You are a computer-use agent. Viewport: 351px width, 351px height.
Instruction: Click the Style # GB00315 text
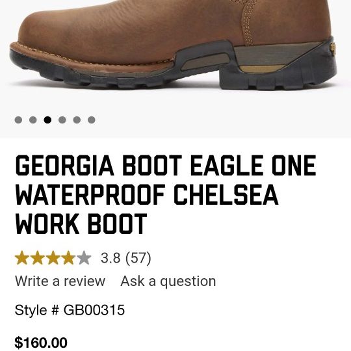pyautogui.click(x=70, y=310)
